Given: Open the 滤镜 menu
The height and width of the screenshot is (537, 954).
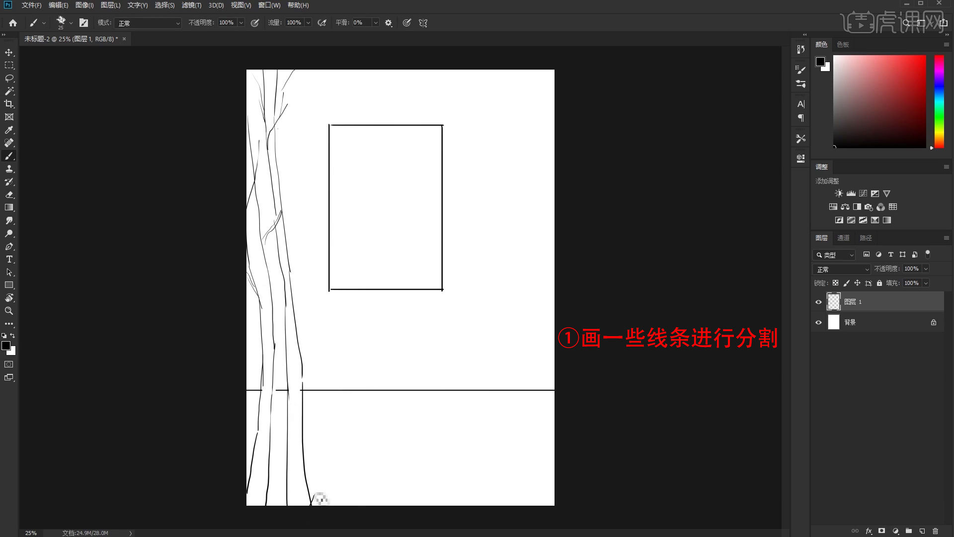Looking at the screenshot, I should coord(192,5).
